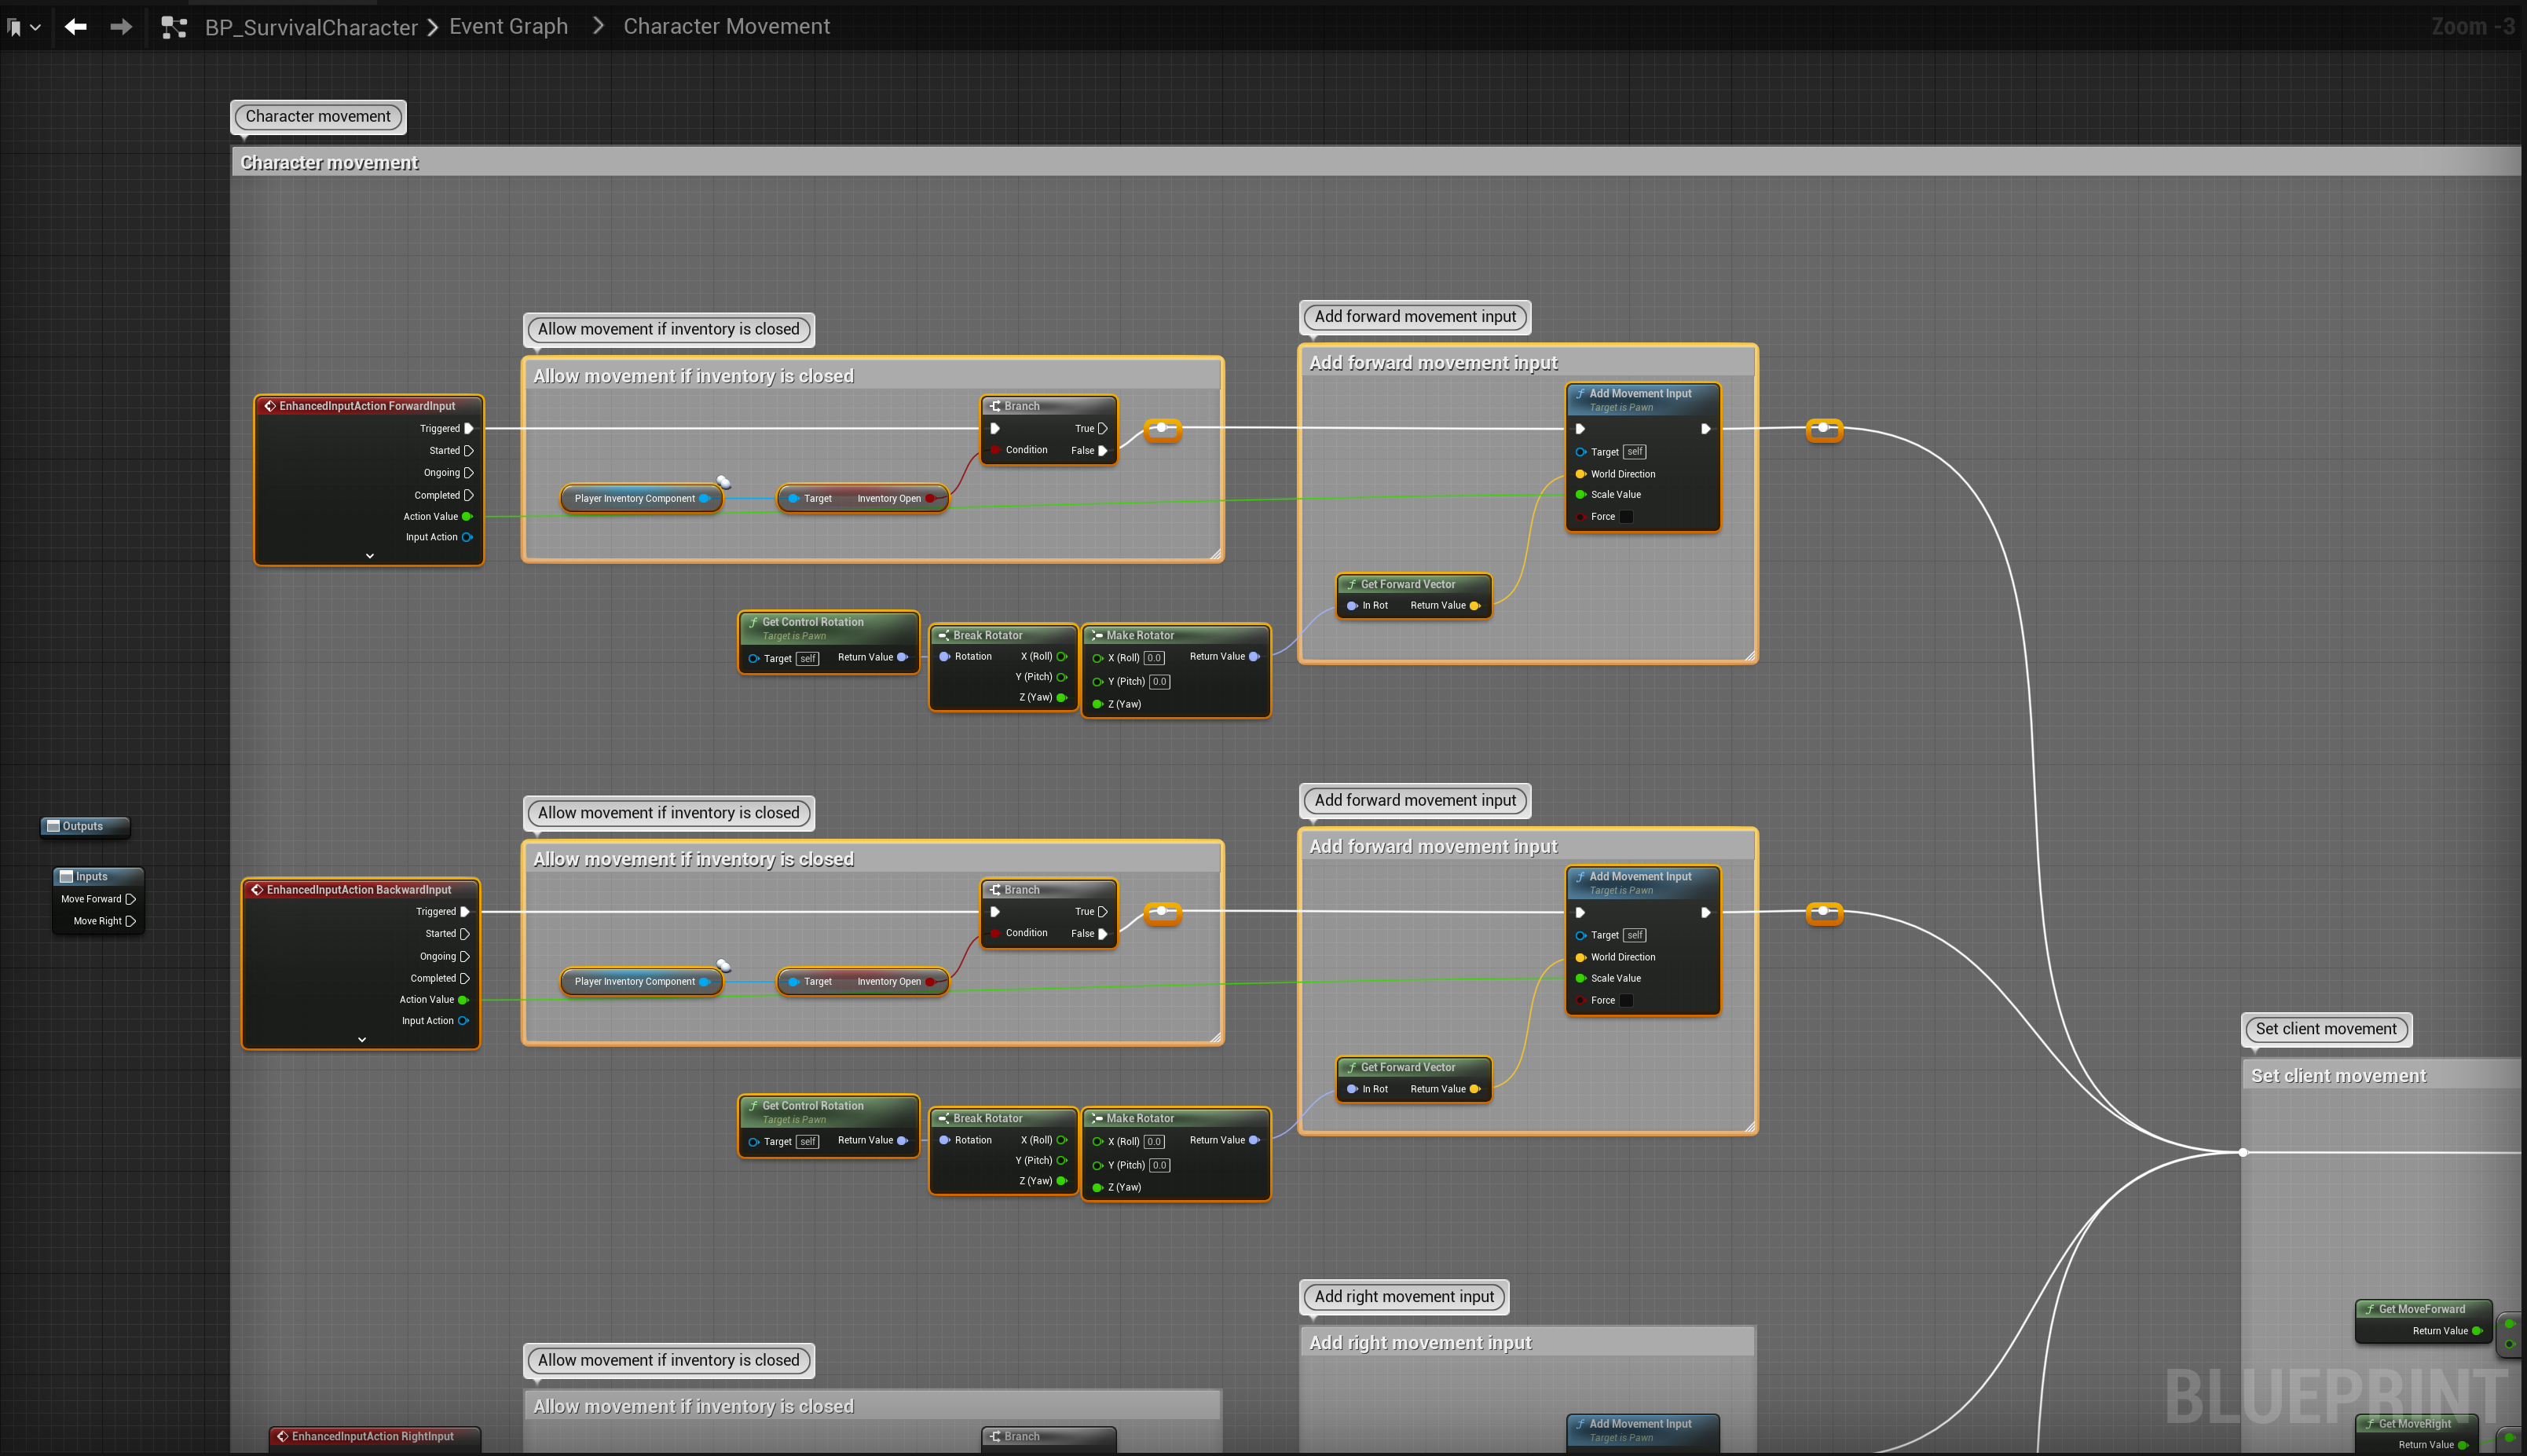The image size is (2527, 1456).
Task: Click the top Branch node header icon
Action: (x=995, y=406)
